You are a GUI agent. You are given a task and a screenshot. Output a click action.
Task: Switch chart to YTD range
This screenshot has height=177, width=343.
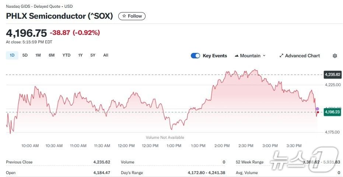66,55
